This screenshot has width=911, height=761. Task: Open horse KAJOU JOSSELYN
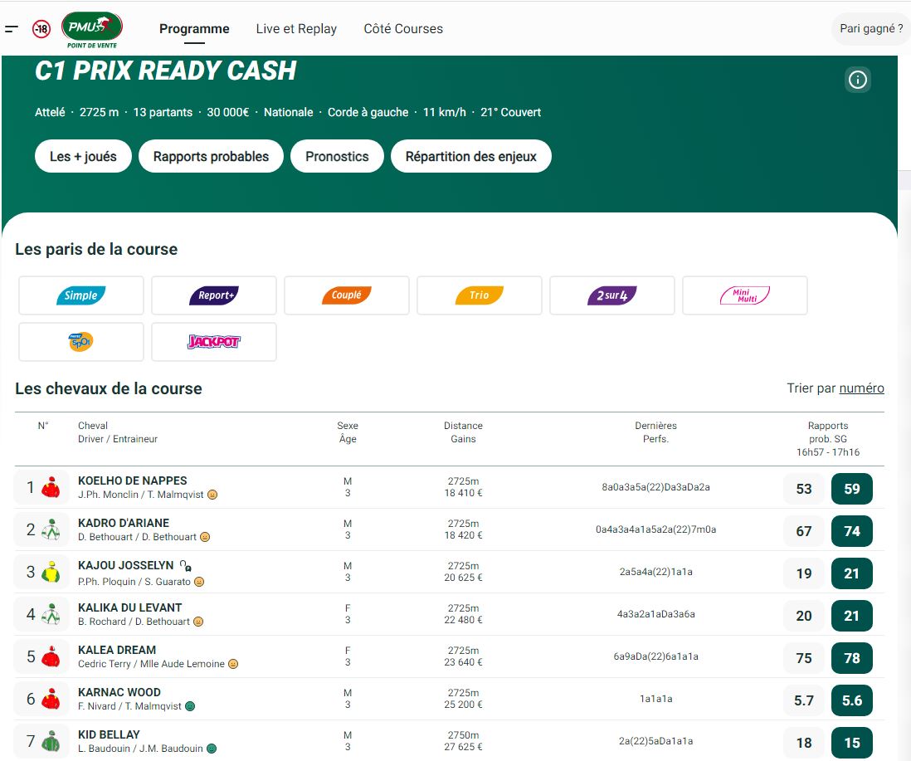[x=125, y=565]
